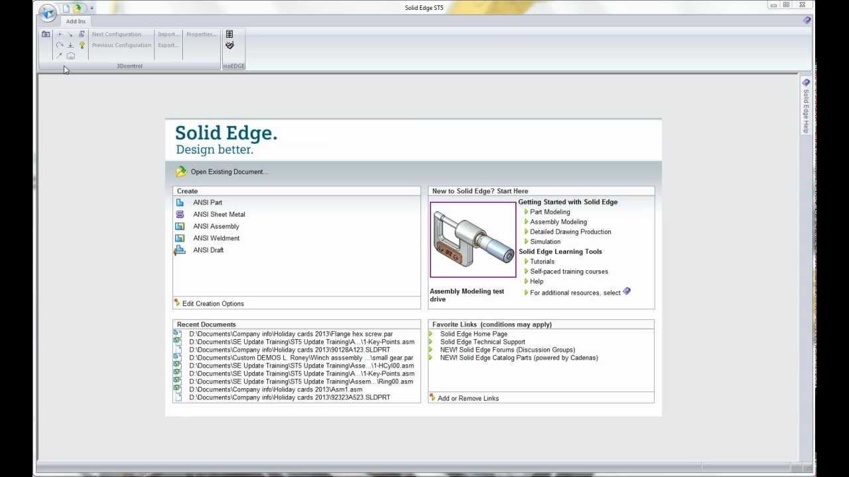This screenshot has width=849, height=477.
Task: Create a new ANSI Part
Action: [x=208, y=203]
